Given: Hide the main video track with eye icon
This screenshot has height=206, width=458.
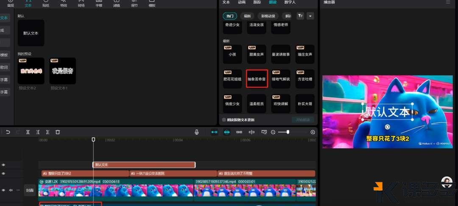Looking at the screenshot, I should (x=3, y=190).
